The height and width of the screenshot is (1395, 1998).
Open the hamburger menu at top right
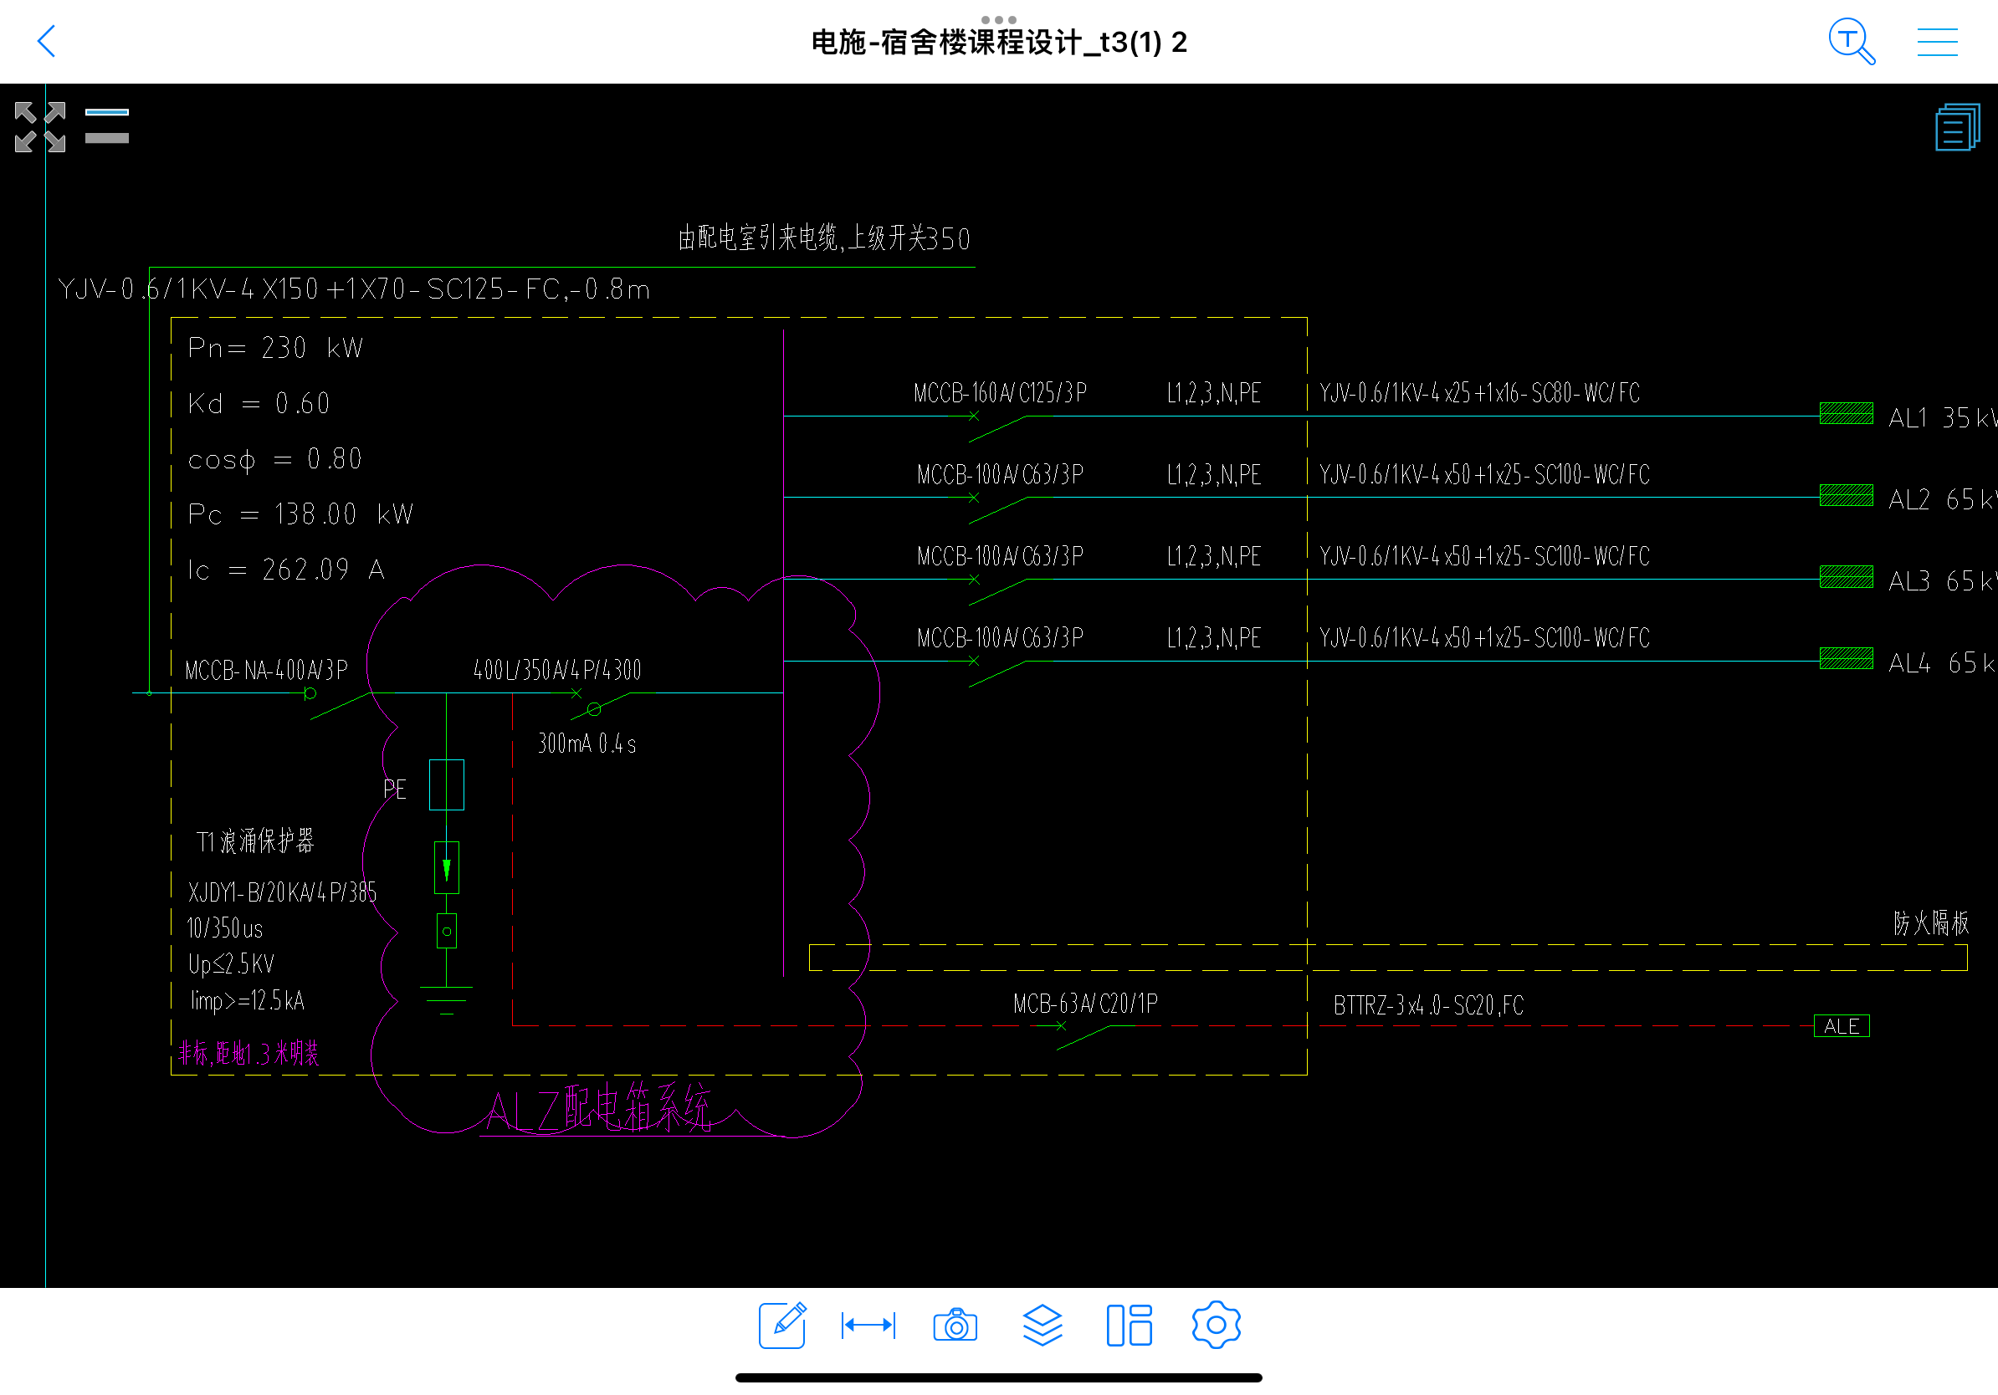(x=1936, y=41)
